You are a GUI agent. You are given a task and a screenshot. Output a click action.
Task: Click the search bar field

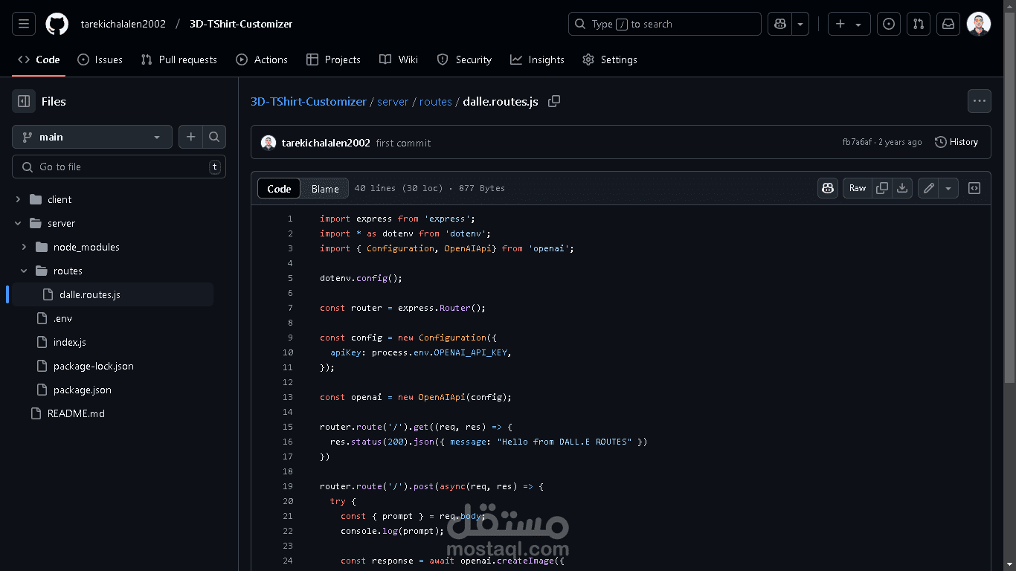(665, 24)
